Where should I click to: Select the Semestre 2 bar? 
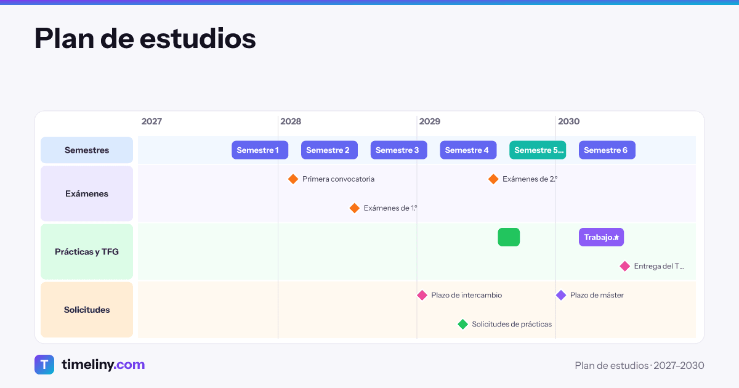pos(329,150)
